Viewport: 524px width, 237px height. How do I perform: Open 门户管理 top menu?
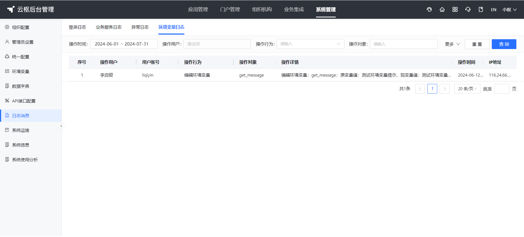tap(230, 10)
